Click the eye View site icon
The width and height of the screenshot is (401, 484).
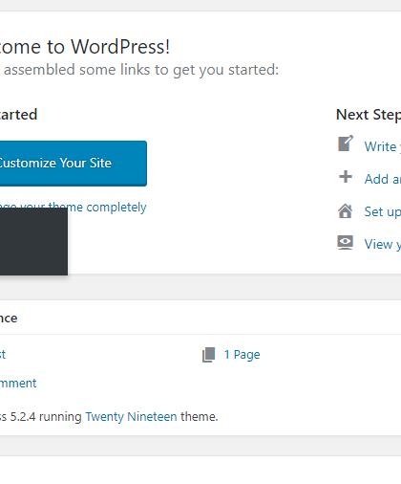pyautogui.click(x=346, y=243)
